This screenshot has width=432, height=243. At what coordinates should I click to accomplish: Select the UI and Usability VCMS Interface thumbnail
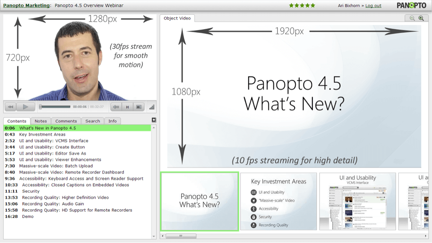pos(358,201)
